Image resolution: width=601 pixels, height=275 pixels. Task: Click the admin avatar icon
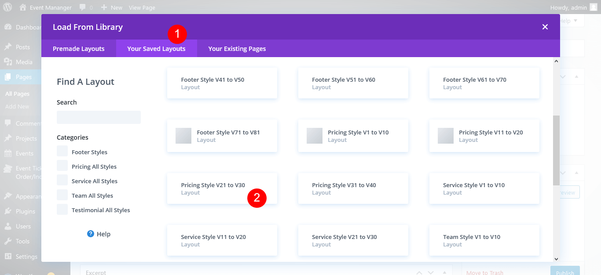tap(594, 7)
